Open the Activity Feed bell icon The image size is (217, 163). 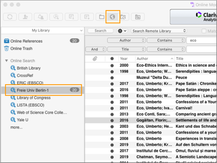pyautogui.click(x=41, y=17)
